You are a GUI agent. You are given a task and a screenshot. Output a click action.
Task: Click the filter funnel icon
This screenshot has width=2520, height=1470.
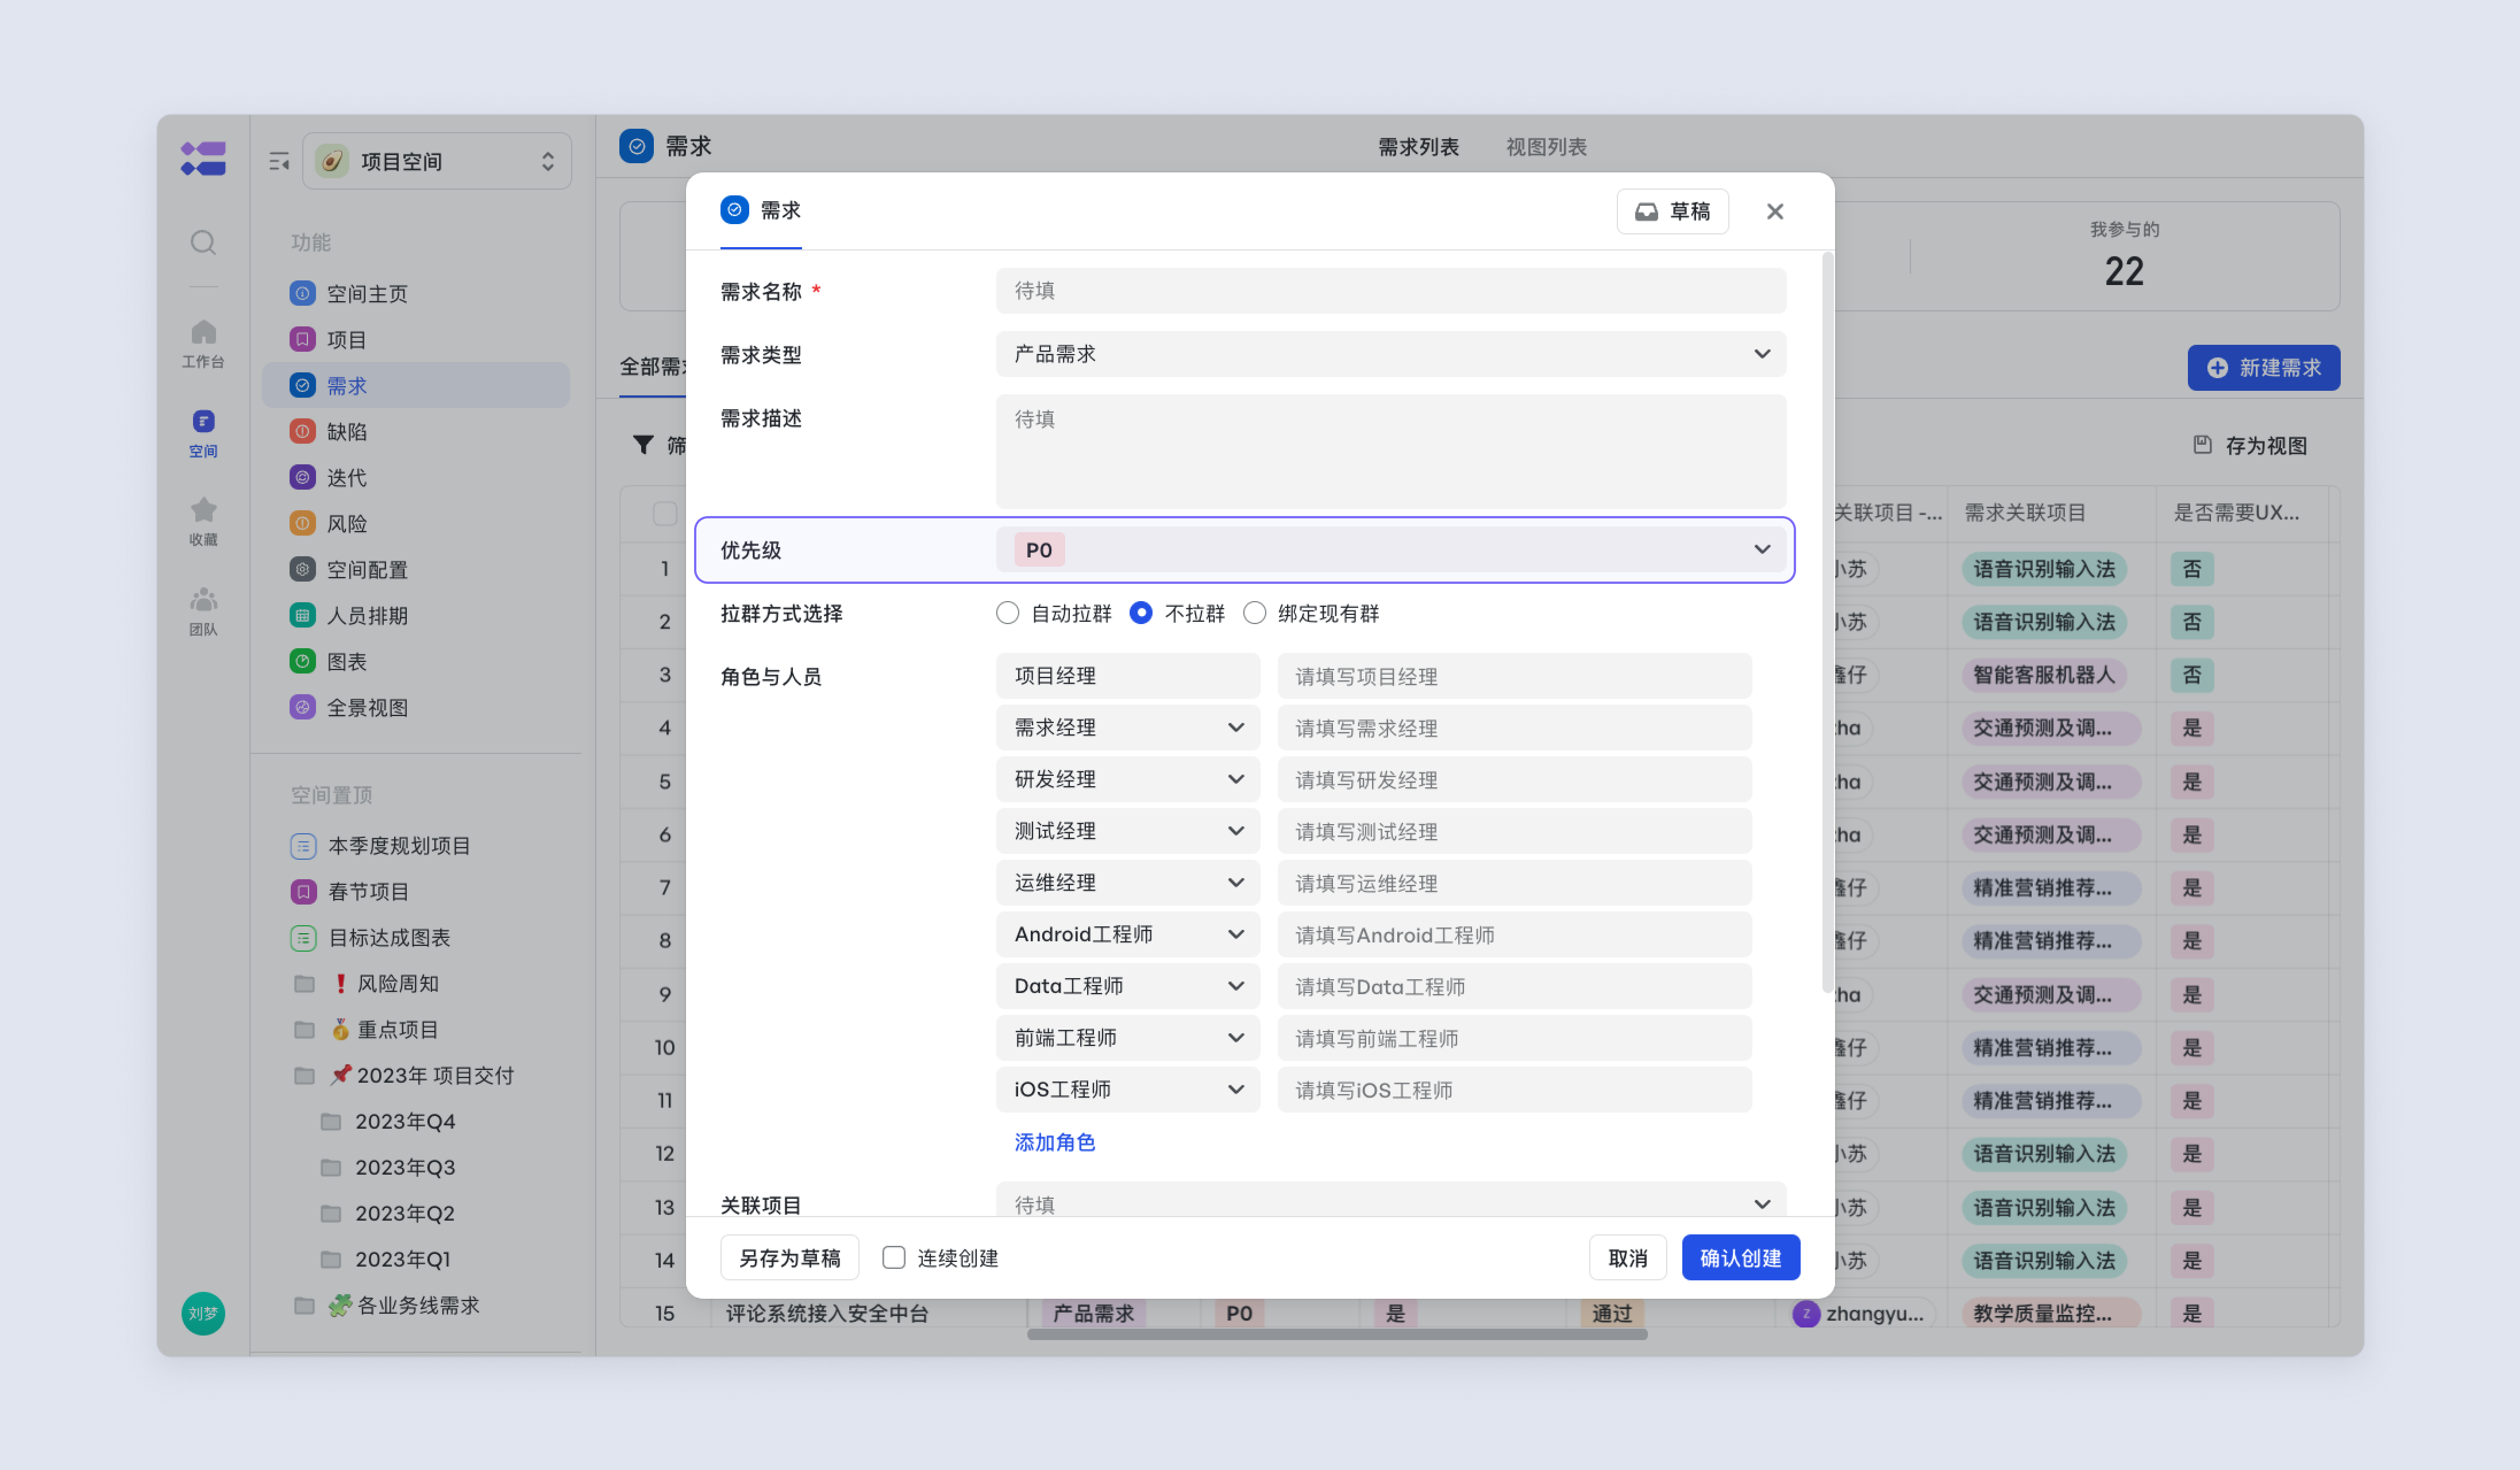tap(643, 445)
